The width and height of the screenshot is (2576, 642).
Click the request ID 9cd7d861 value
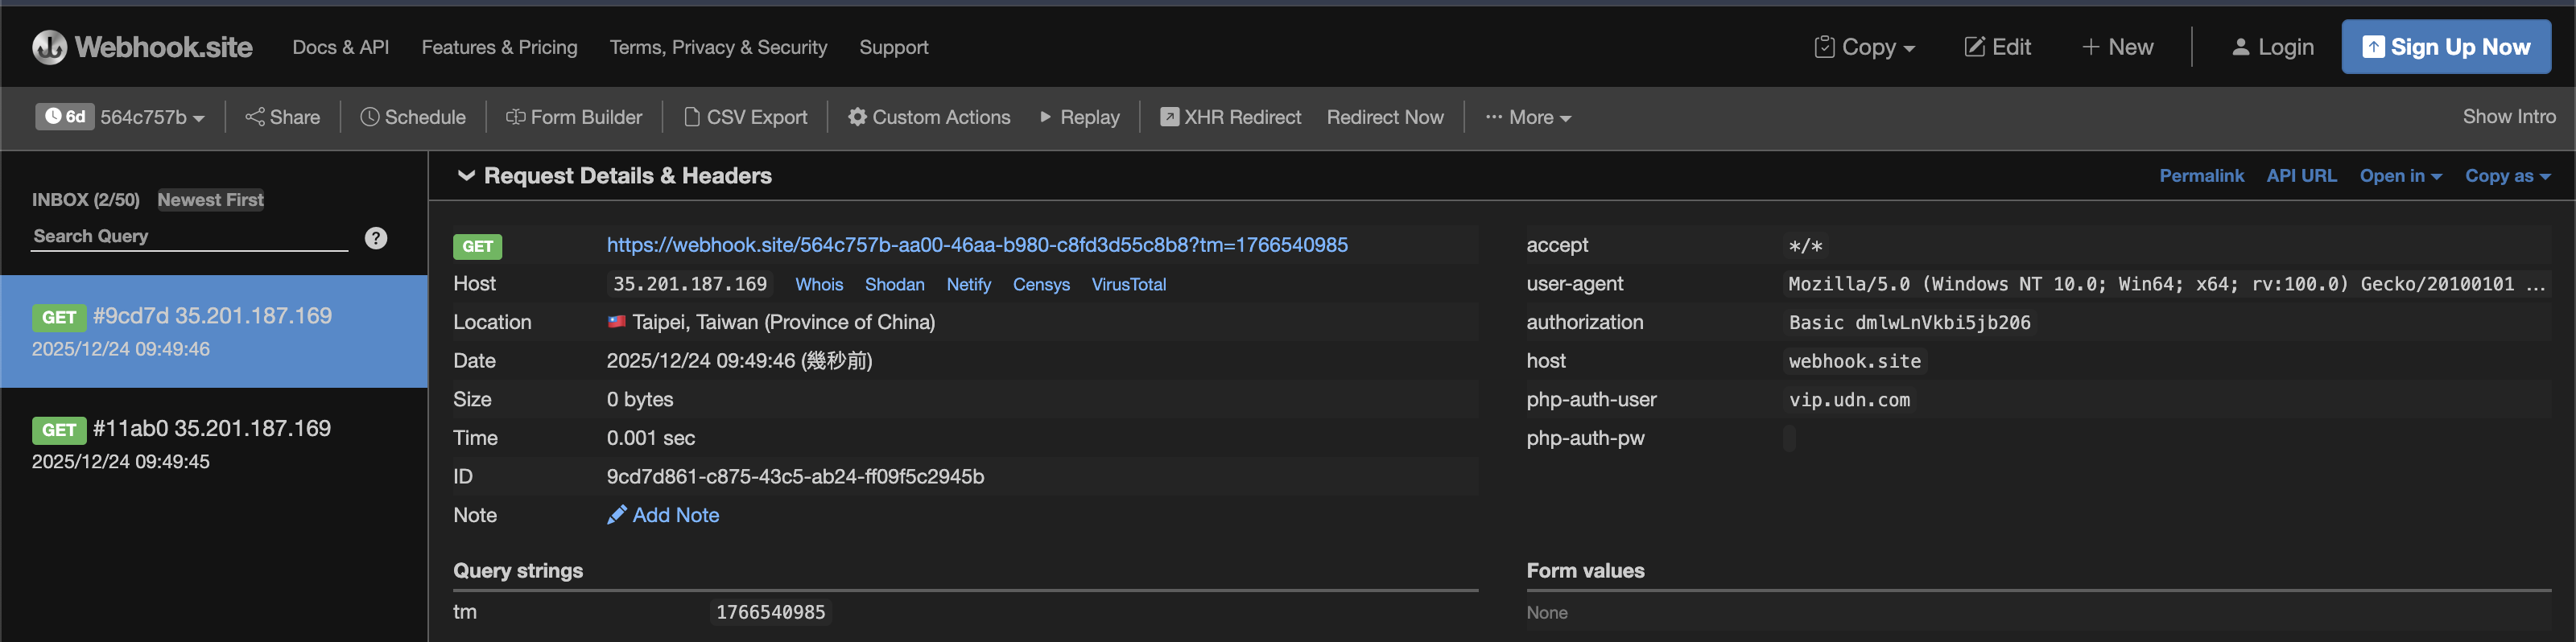pyautogui.click(x=795, y=477)
